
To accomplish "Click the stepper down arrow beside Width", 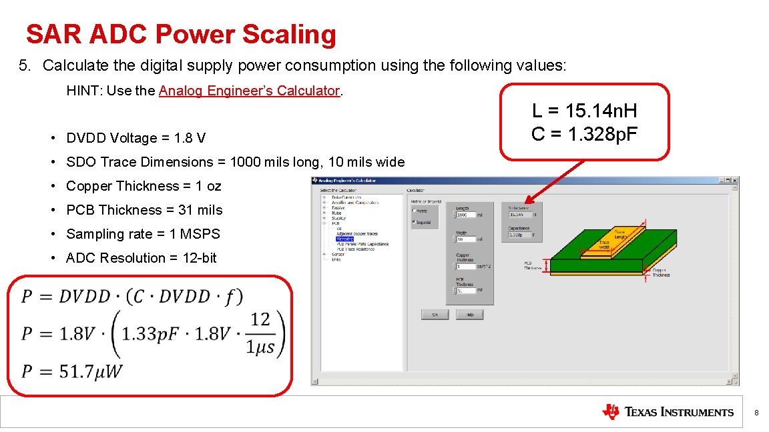I will tap(454, 240).
